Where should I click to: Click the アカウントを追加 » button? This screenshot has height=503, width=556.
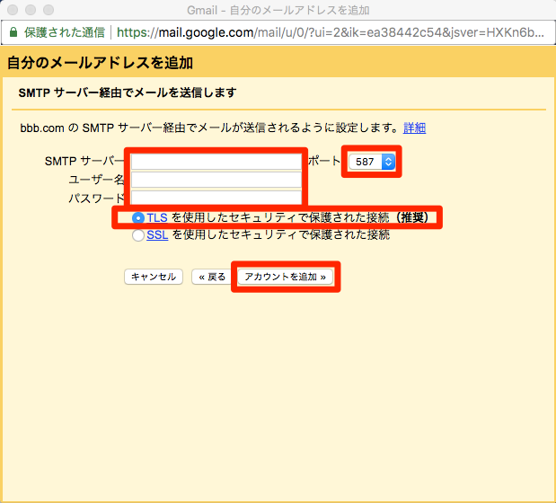click(x=285, y=277)
